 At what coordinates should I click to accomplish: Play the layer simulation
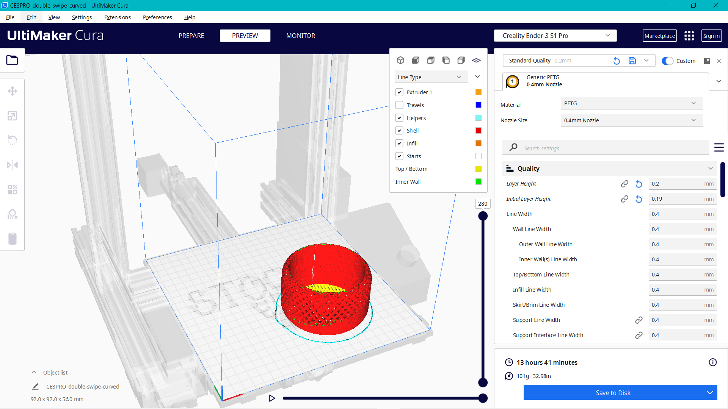(272, 398)
